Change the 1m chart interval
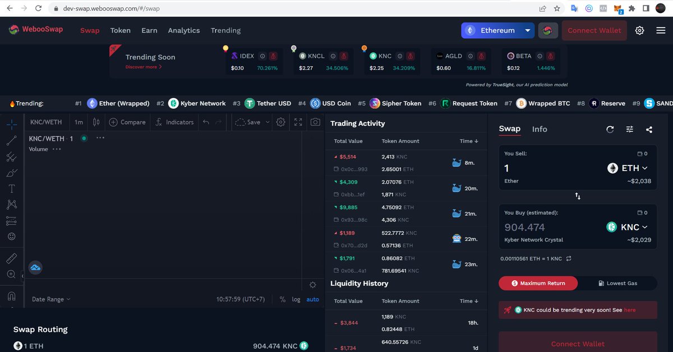The height and width of the screenshot is (352, 673). tap(79, 122)
